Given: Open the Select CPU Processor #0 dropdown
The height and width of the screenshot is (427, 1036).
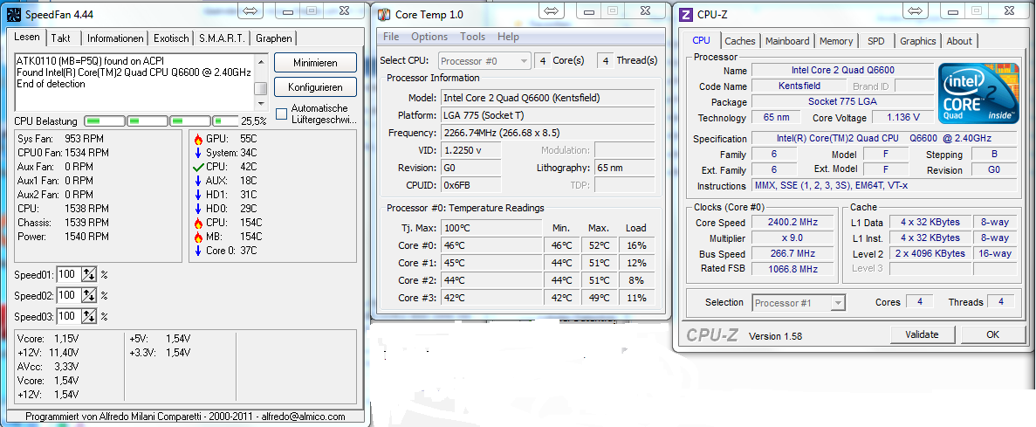Looking at the screenshot, I should tap(484, 61).
